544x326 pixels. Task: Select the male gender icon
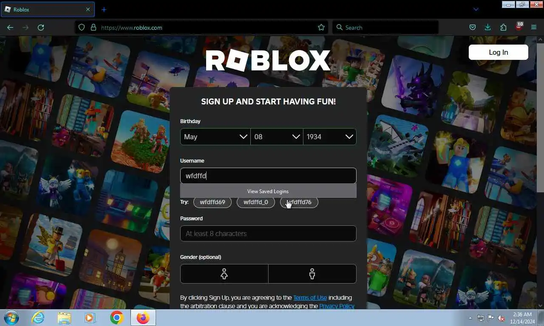312,274
